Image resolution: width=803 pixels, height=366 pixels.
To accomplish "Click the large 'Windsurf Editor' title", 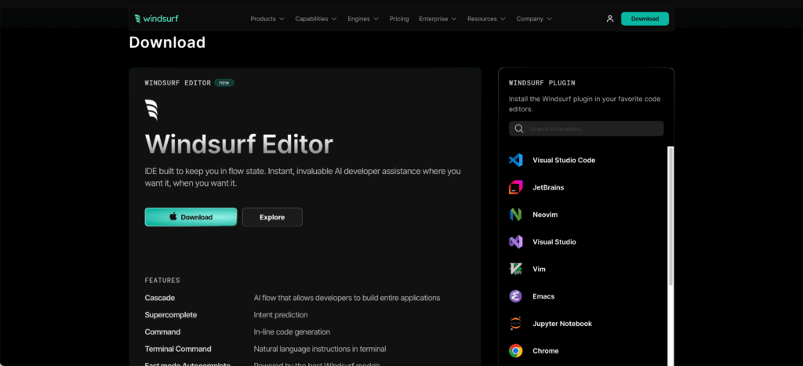I will [238, 144].
